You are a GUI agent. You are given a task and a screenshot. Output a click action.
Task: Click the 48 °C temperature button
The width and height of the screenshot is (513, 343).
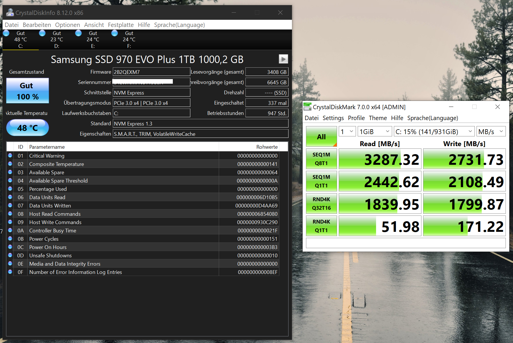28,128
